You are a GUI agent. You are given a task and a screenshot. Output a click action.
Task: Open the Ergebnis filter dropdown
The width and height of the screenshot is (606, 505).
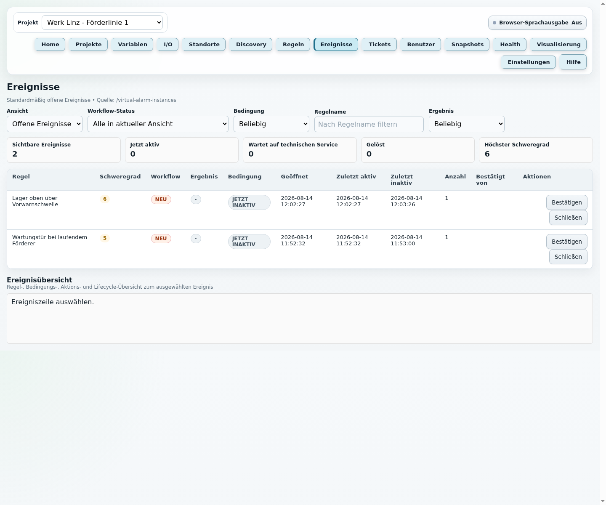click(467, 124)
